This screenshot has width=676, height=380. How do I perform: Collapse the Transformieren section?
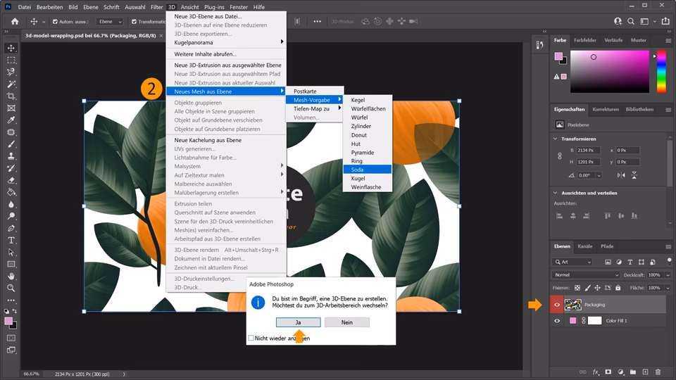(556, 139)
